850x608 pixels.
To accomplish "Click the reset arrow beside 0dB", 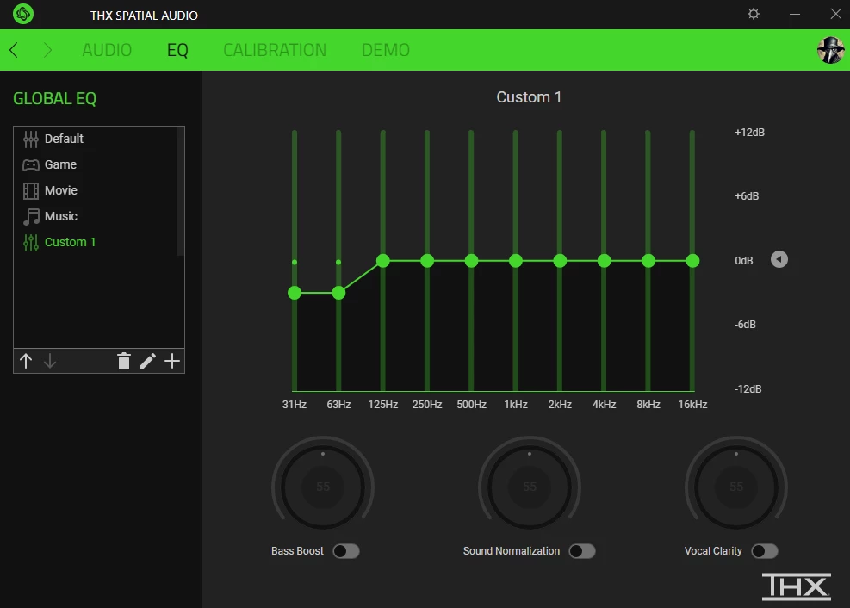I will (779, 259).
